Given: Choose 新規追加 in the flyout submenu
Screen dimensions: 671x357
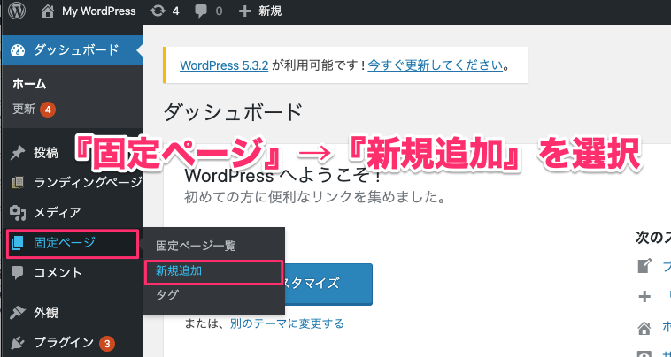Looking at the screenshot, I should coord(180,270).
